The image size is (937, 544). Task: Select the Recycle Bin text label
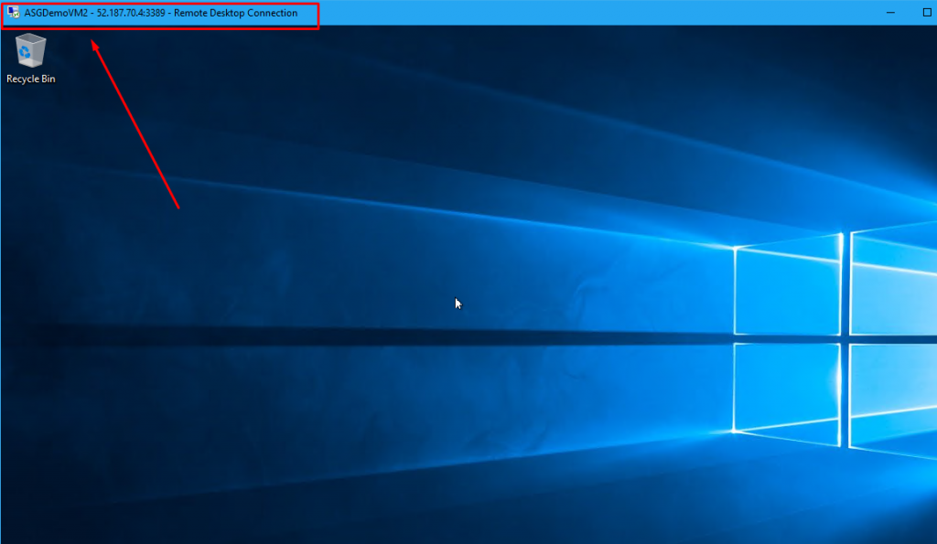click(31, 80)
